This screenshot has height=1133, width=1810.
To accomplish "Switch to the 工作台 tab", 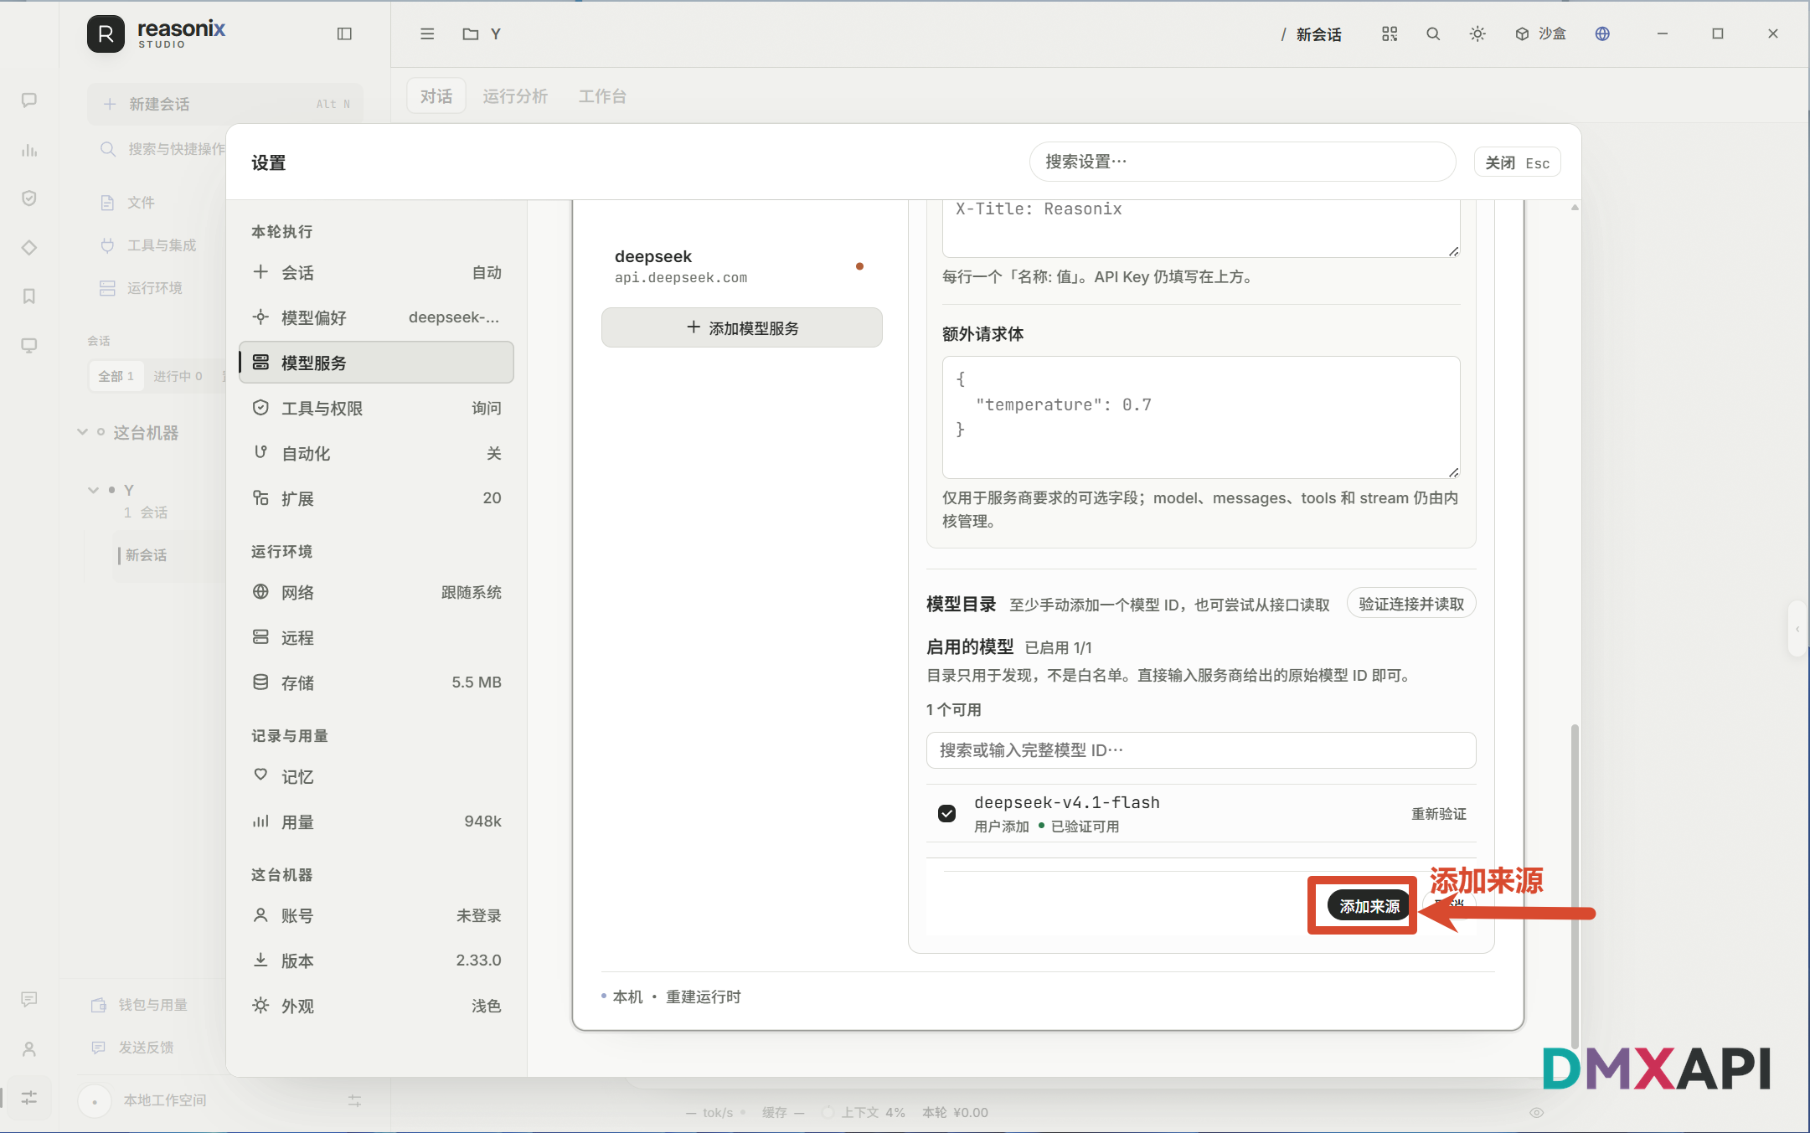I will tap(602, 96).
